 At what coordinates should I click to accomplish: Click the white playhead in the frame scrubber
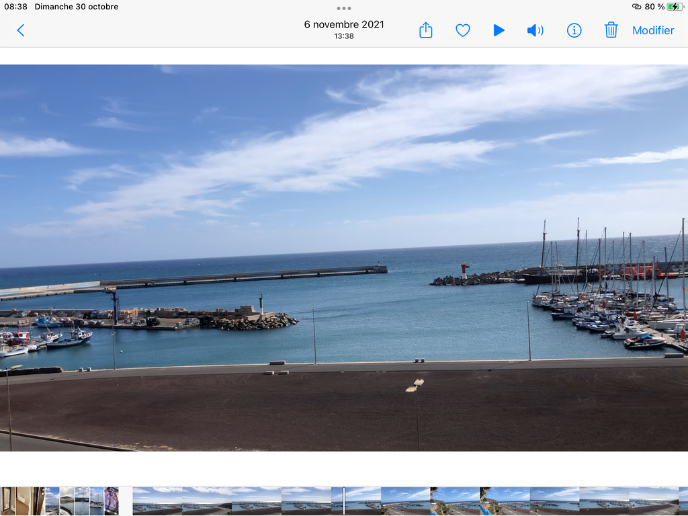(344, 501)
